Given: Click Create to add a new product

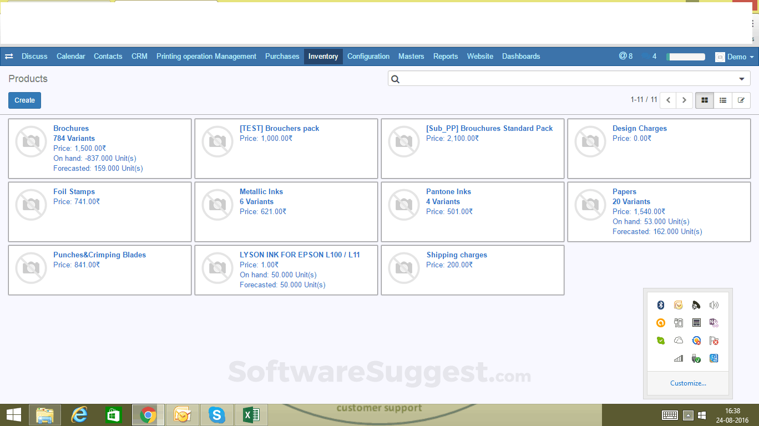Looking at the screenshot, I should [24, 100].
